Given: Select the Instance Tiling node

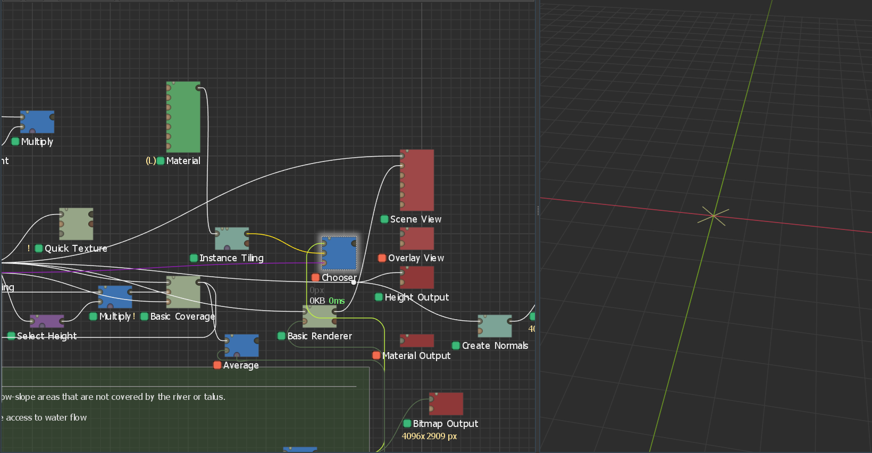Looking at the screenshot, I should (232, 238).
